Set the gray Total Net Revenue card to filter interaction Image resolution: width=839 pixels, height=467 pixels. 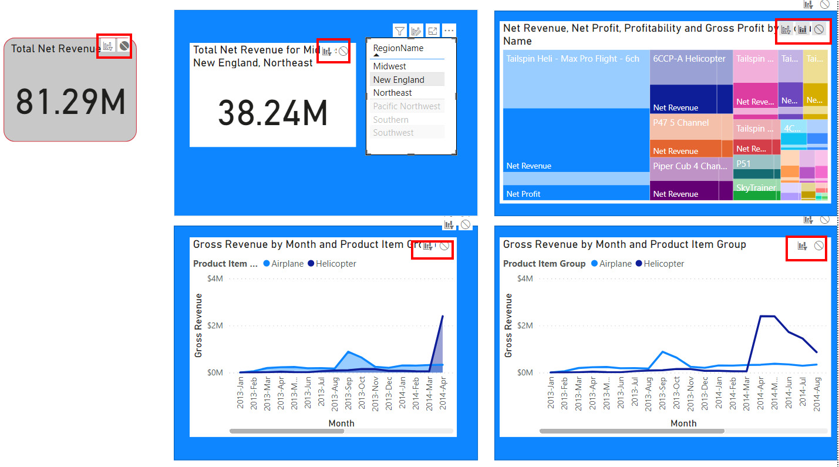(x=108, y=46)
